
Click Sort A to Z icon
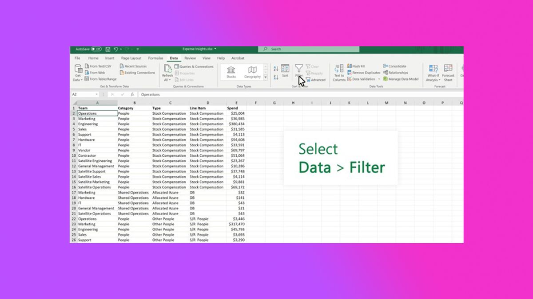275,69
